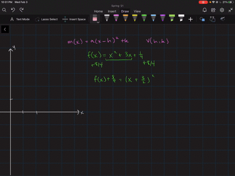This screenshot has height=176, width=235.
Task: Switch to Text Mode
Action: coord(20,19)
